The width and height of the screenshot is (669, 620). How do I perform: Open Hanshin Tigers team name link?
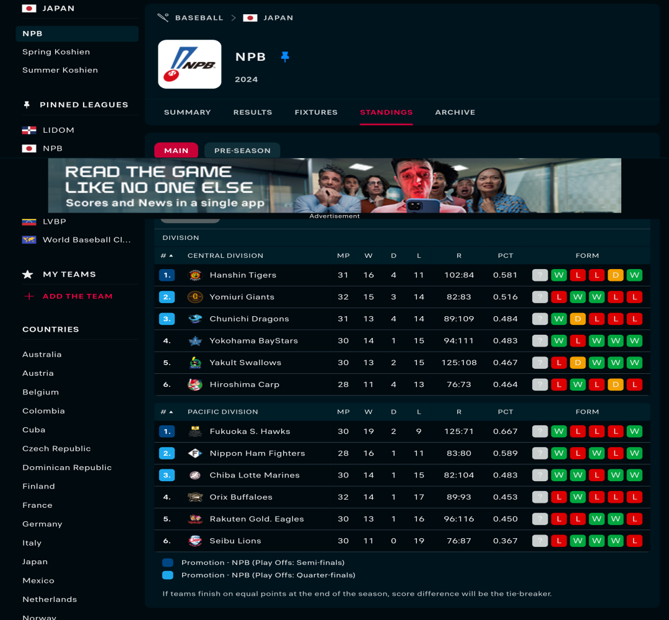click(x=243, y=275)
